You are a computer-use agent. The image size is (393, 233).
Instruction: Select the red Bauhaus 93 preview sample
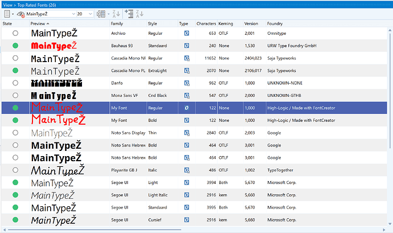click(x=54, y=46)
